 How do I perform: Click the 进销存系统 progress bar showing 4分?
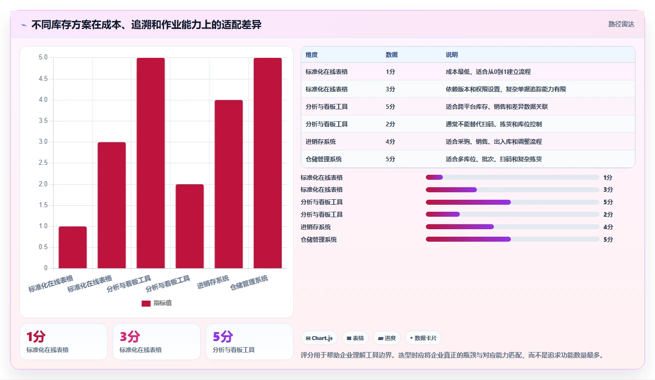(x=512, y=227)
